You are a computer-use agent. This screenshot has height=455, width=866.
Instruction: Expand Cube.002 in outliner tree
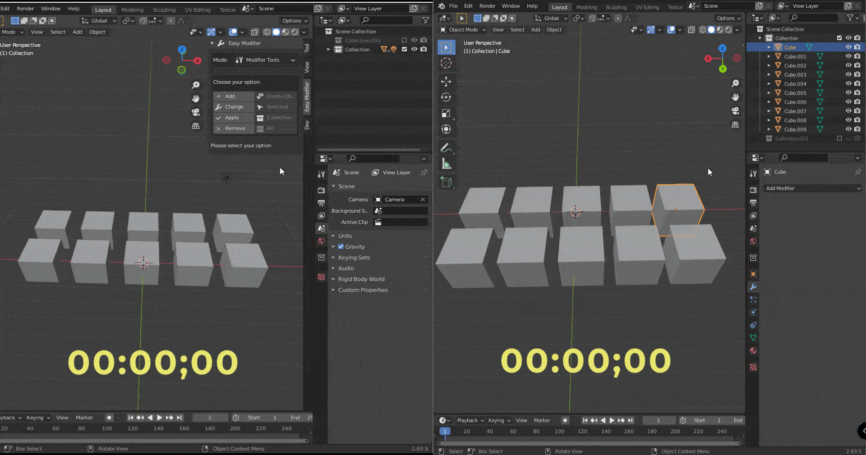tap(769, 65)
